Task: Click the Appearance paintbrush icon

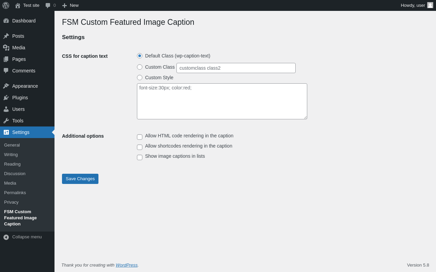Action: [6, 86]
